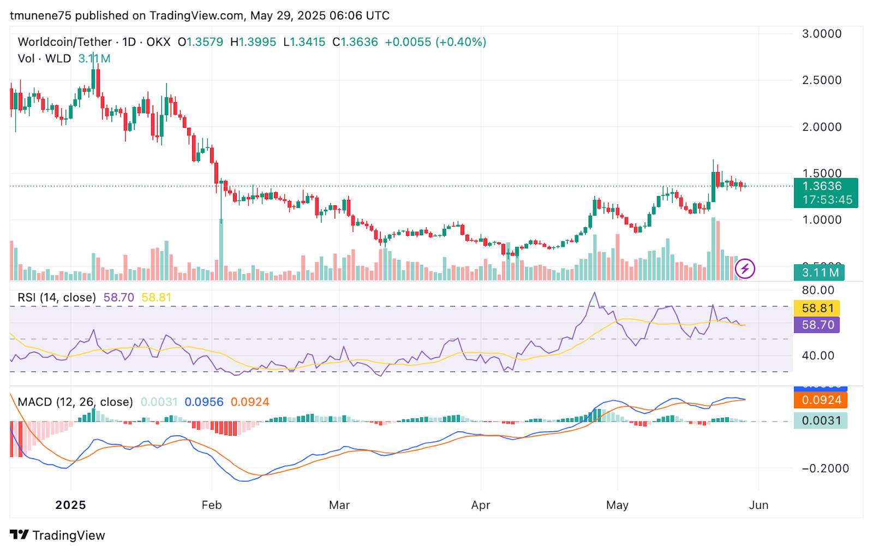The width and height of the screenshot is (873, 552).
Task: Click the Mar label on time axis
Action: 339,505
